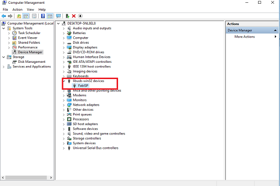The image size is (280, 186).
Task: Expand the Disk drives category
Action: pos(63,43)
